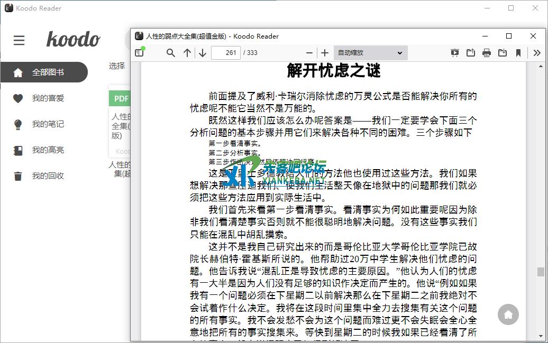Zoom in with the plus button

(325, 53)
